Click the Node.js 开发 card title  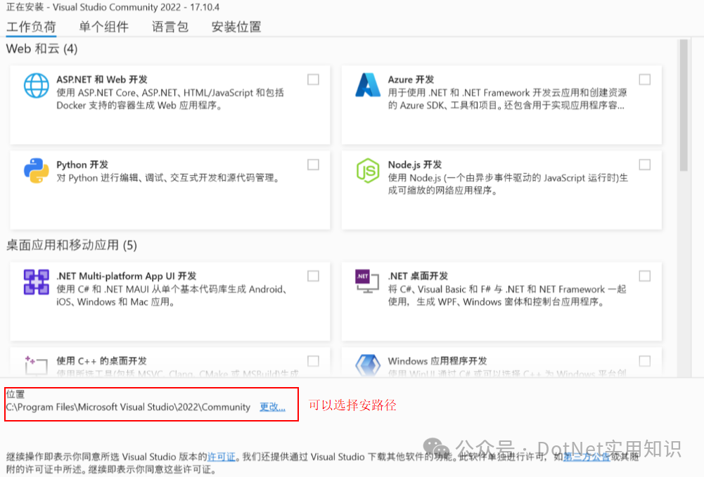pyautogui.click(x=415, y=165)
